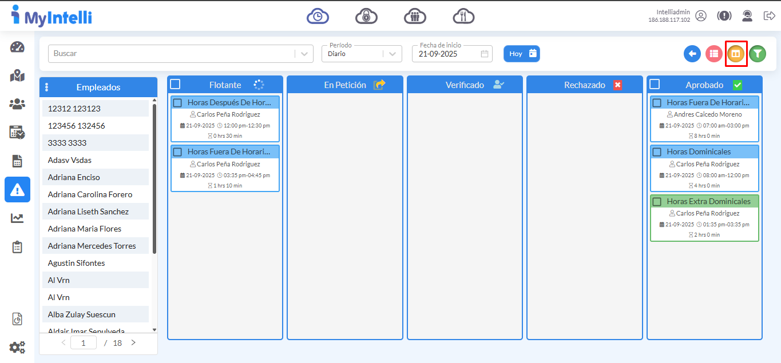Viewport: 781px width, 363px height.
Task: Open the settings gears in sidebar
Action: pyautogui.click(x=17, y=347)
